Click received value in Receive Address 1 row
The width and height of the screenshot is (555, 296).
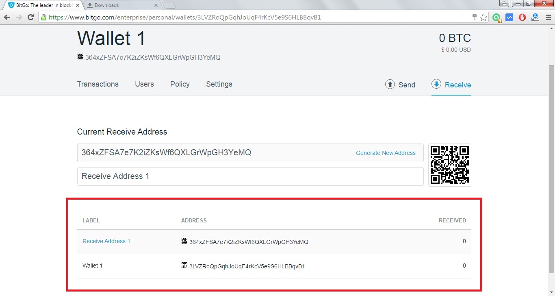pyautogui.click(x=464, y=241)
